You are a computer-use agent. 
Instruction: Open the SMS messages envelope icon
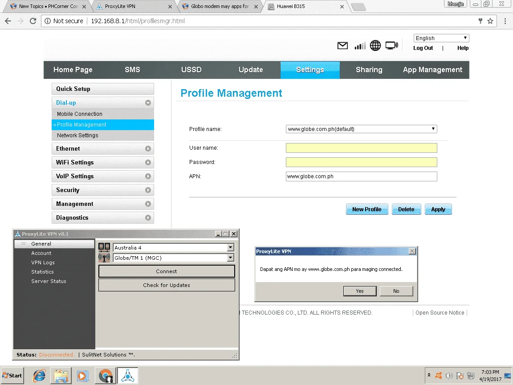[342, 45]
